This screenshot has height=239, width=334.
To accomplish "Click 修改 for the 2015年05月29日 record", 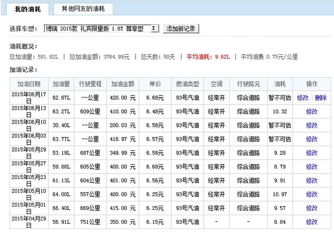I will tap(312, 153).
